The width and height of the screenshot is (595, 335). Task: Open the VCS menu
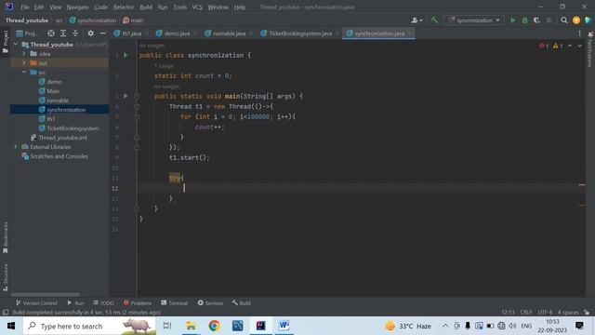197,7
